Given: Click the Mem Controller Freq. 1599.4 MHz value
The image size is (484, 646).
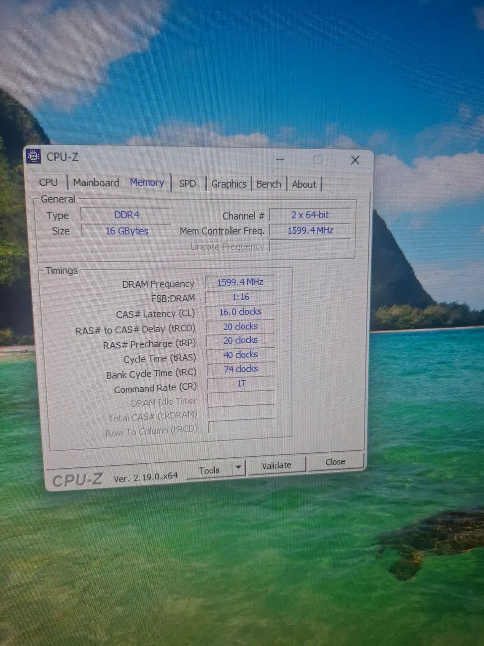Looking at the screenshot, I should click(x=310, y=231).
